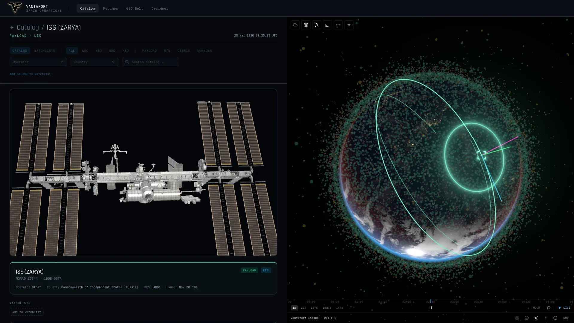
Task: Open the Designer nav tab
Action: [x=160, y=8]
